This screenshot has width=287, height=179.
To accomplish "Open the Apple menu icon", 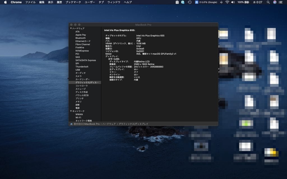I will [5, 2].
